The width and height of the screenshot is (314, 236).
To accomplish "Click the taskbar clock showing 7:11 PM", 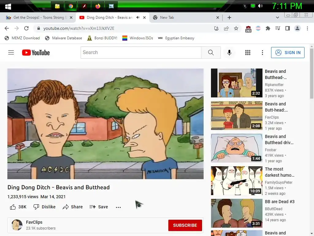I will 287,6.
